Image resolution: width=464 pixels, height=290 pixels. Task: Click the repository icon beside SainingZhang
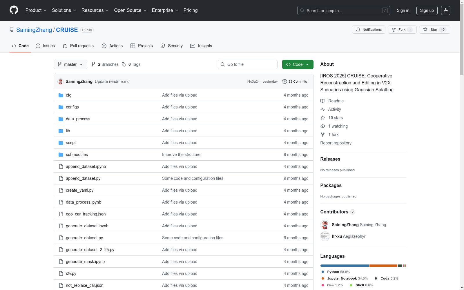click(12, 30)
